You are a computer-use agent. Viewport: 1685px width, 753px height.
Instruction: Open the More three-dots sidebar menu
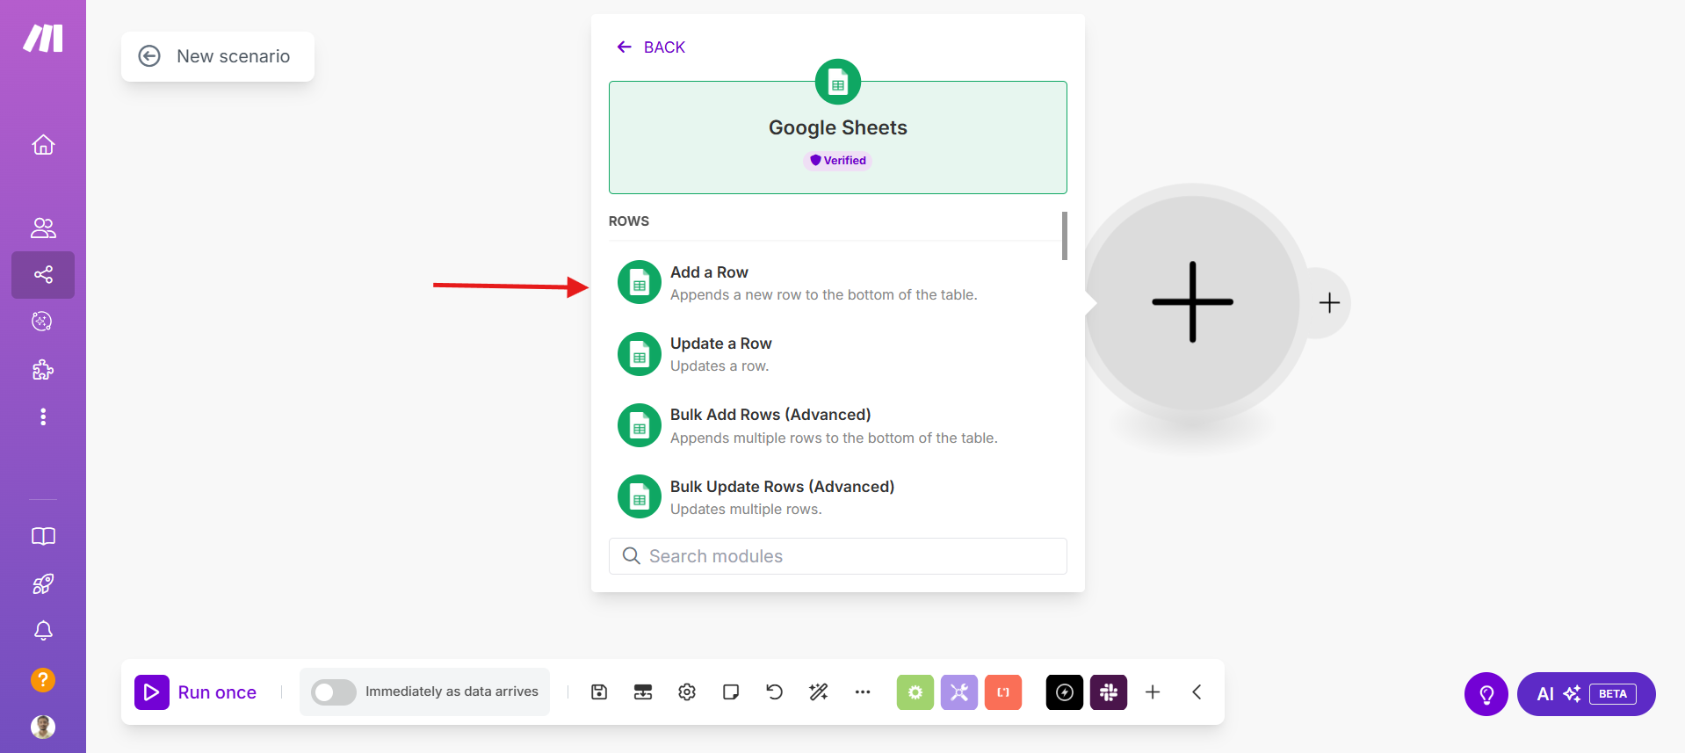[43, 416]
